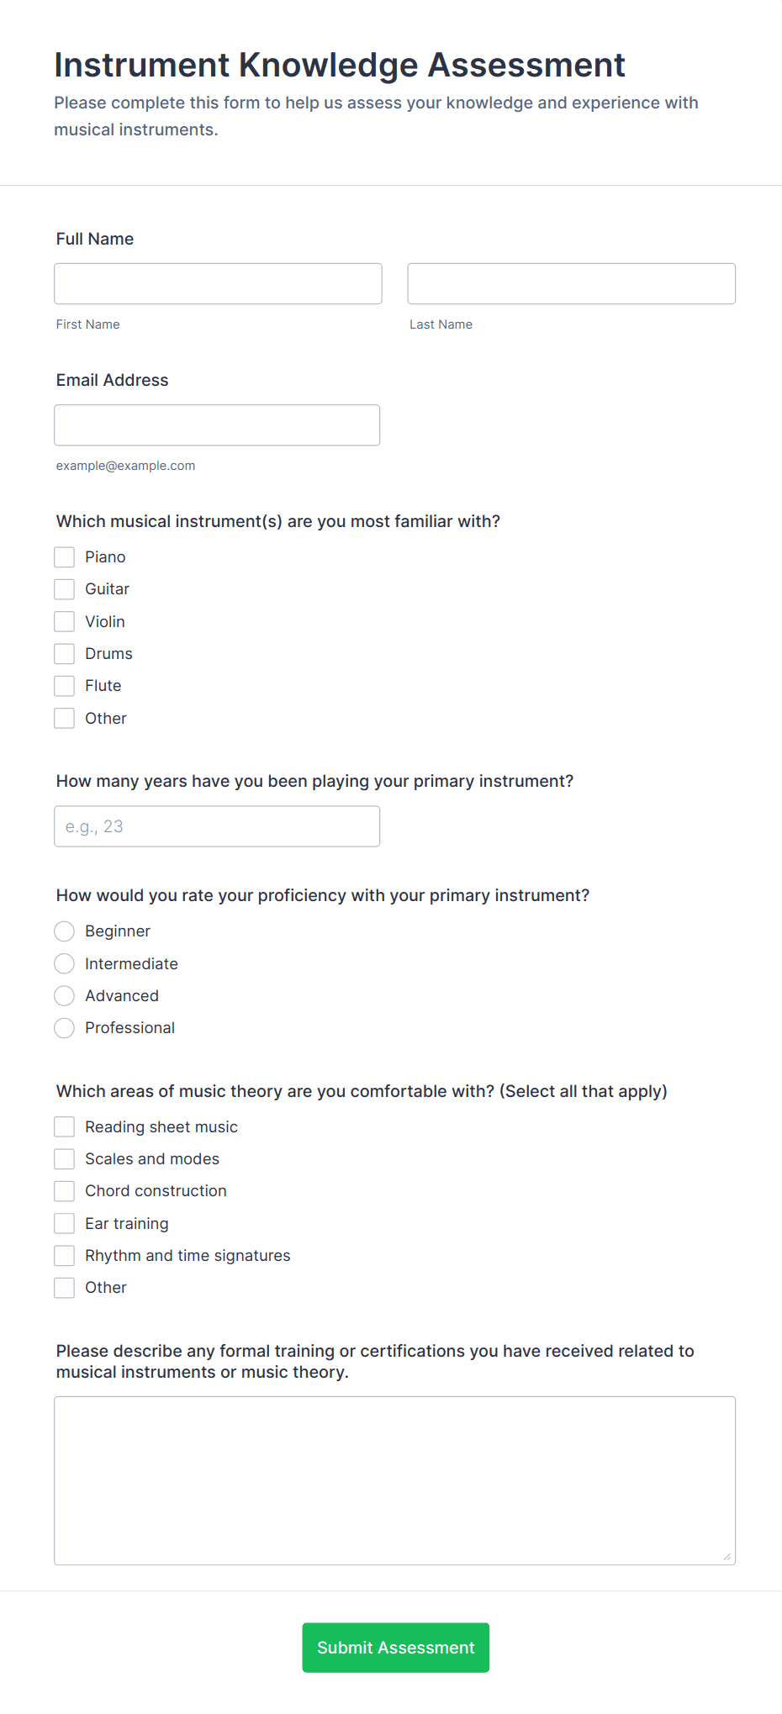Image resolution: width=782 pixels, height=1714 pixels.
Task: Check the Piano checkbox
Action: 65,557
